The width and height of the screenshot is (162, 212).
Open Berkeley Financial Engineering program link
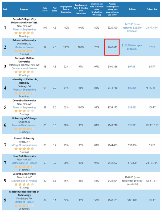pyautogui.click(x=24, y=90)
